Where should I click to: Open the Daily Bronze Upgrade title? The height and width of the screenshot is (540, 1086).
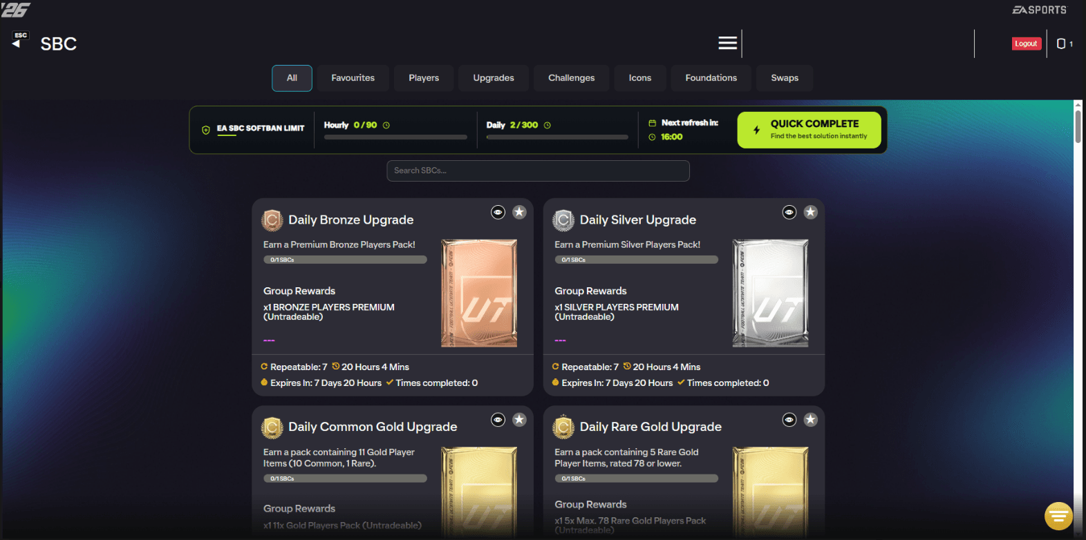tap(351, 220)
